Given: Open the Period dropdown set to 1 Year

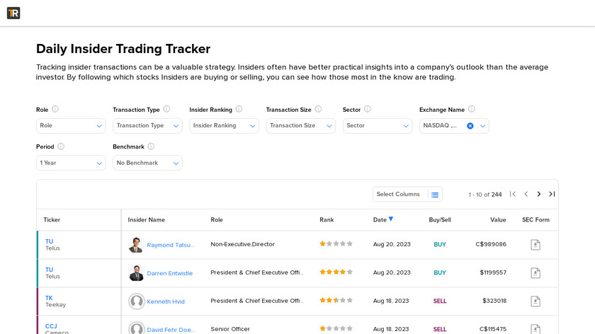Looking at the screenshot, I should coord(71,163).
